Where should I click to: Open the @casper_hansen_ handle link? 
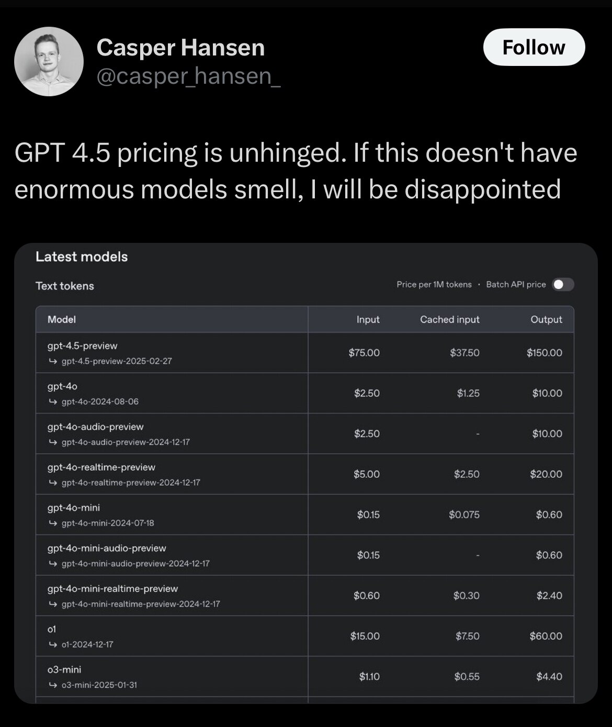(x=188, y=76)
